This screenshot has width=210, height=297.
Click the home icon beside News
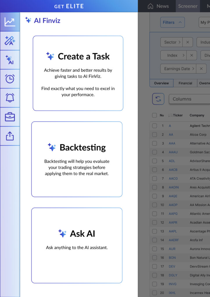(x=150, y=6)
